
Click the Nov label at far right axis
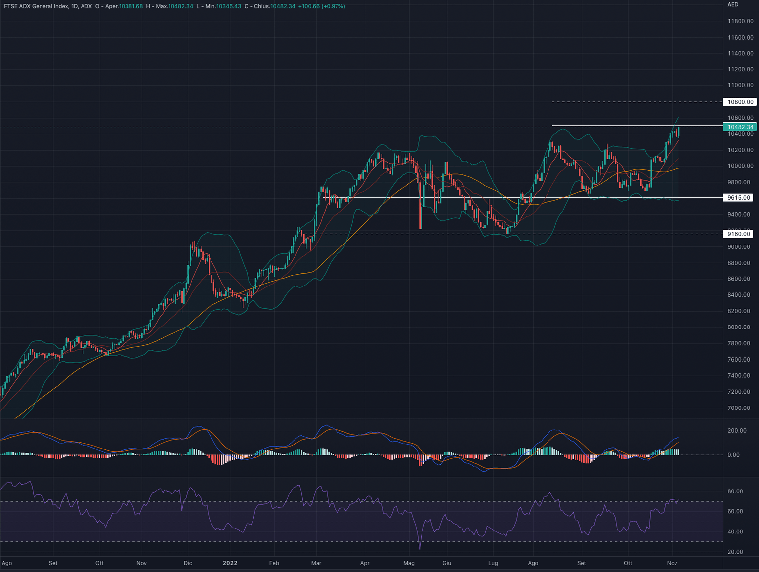click(x=672, y=563)
